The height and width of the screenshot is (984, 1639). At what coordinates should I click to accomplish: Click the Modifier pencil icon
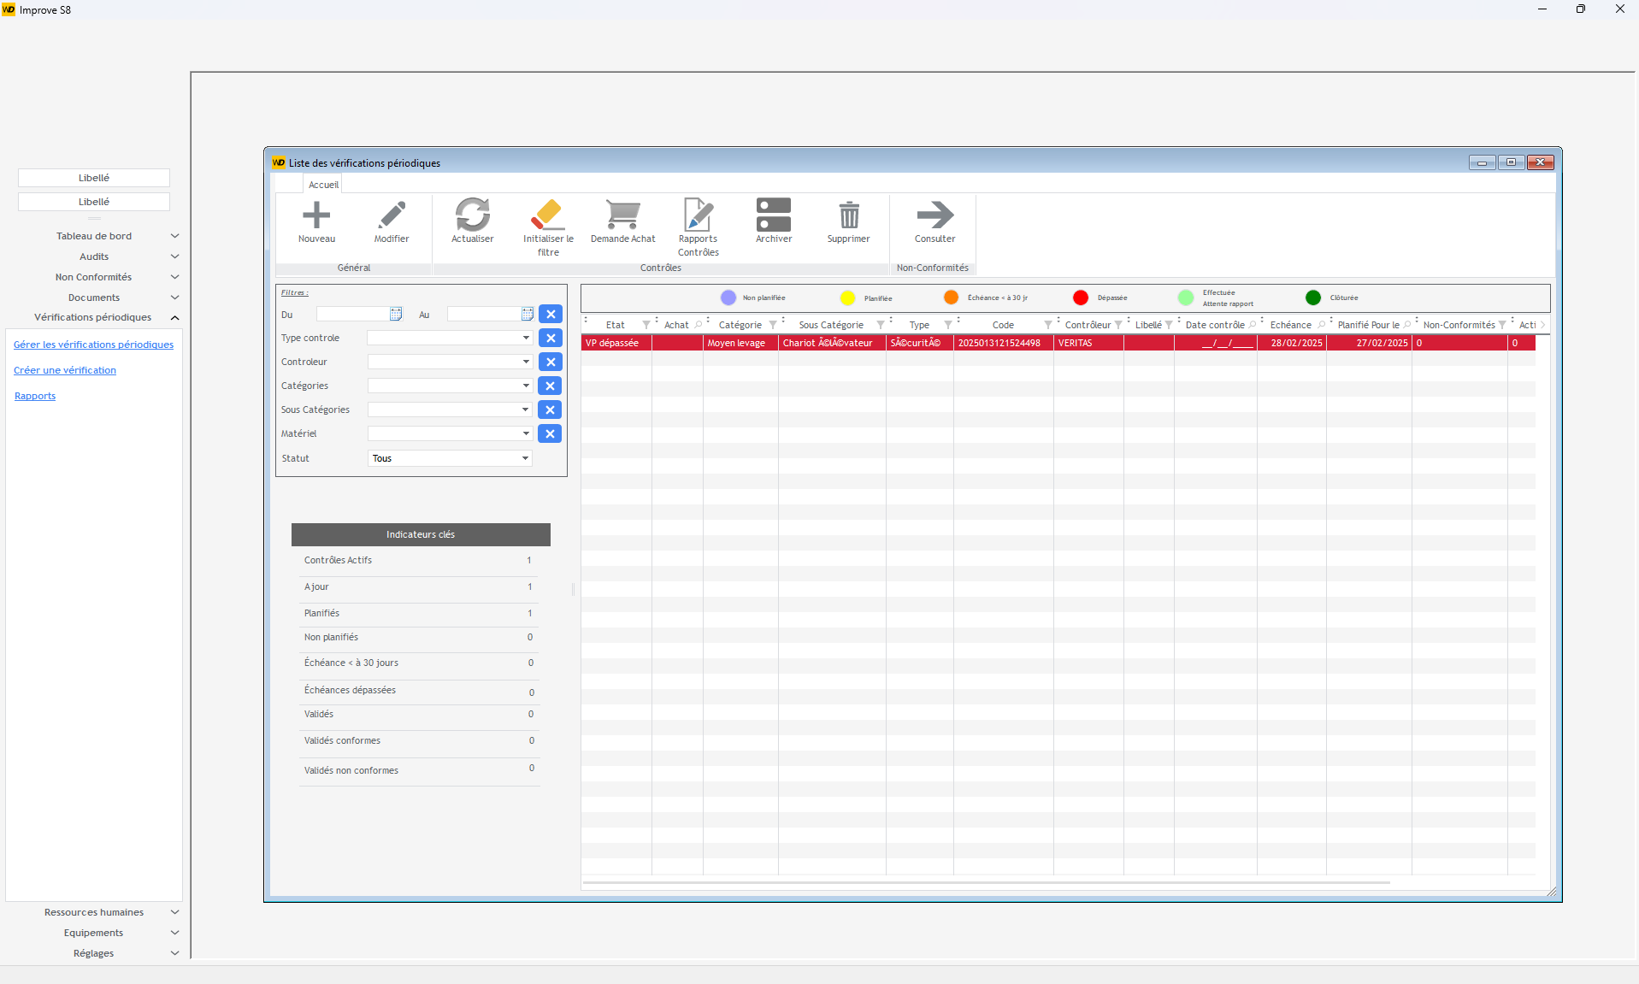click(392, 215)
